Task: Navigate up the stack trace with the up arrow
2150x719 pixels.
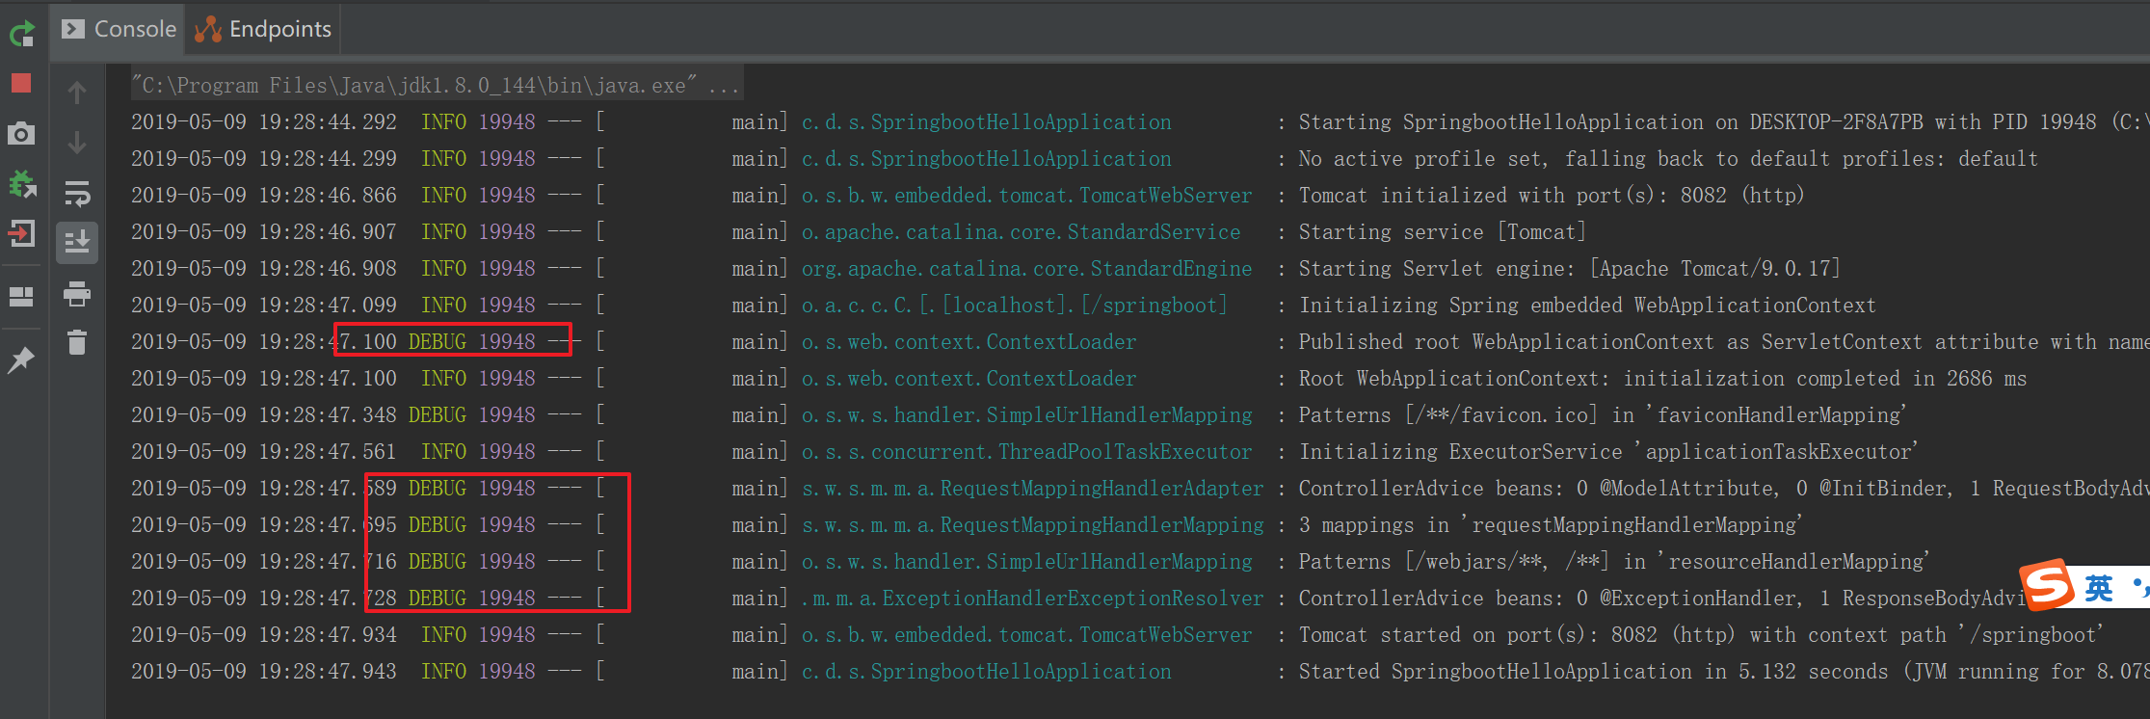Action: click(x=77, y=93)
